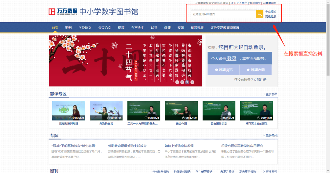Click the Wanfang Data logo
The height and width of the screenshot is (173, 330).
pyautogui.click(x=63, y=12)
